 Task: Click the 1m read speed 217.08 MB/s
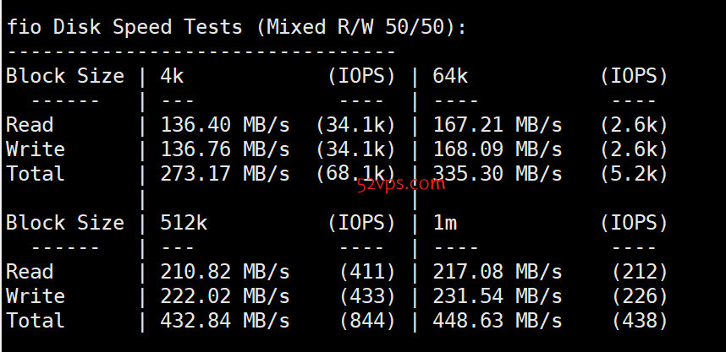tap(498, 272)
